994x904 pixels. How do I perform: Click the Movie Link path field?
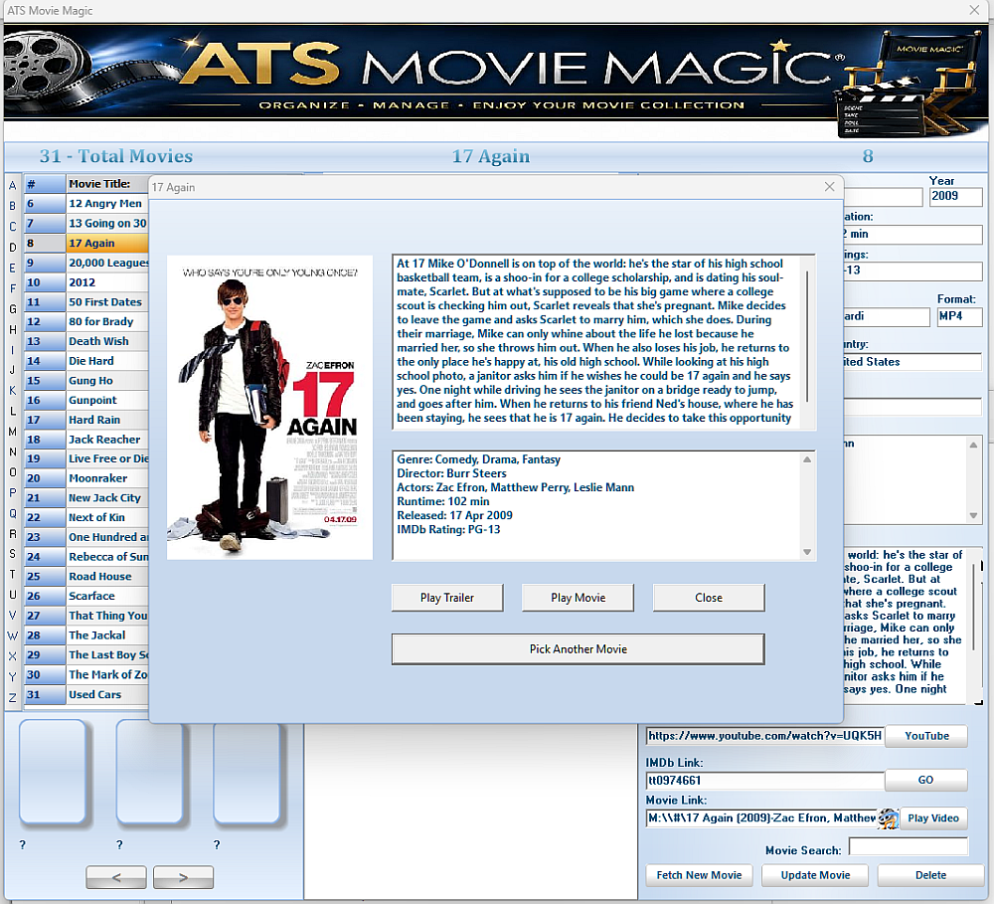pos(761,818)
